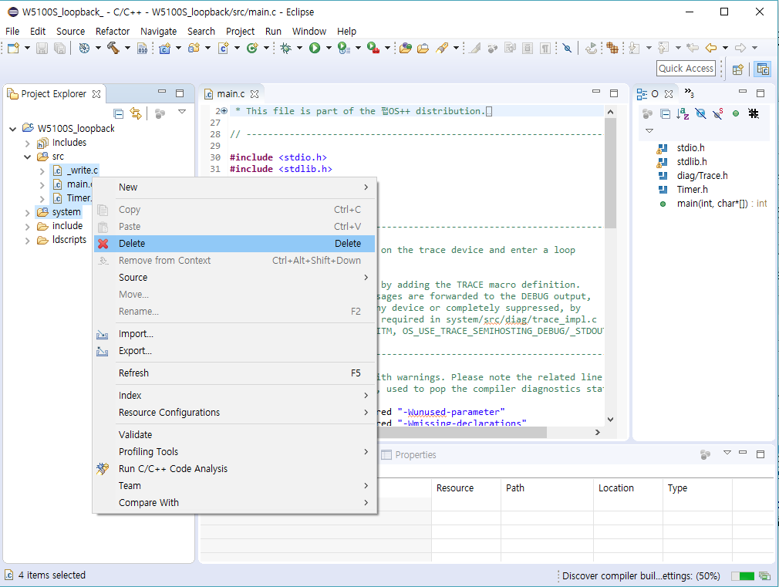Screen dimensions: 779x587
Task: Click the Next Annotation icon
Action: [x=635, y=49]
